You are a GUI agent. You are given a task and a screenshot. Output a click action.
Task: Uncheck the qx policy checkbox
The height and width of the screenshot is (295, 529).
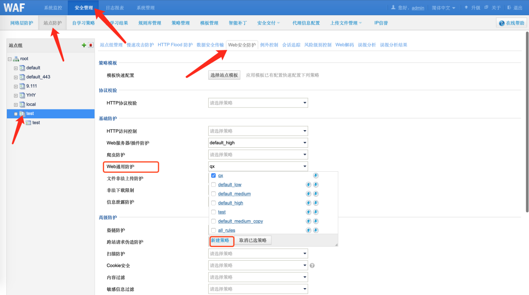pyautogui.click(x=214, y=175)
